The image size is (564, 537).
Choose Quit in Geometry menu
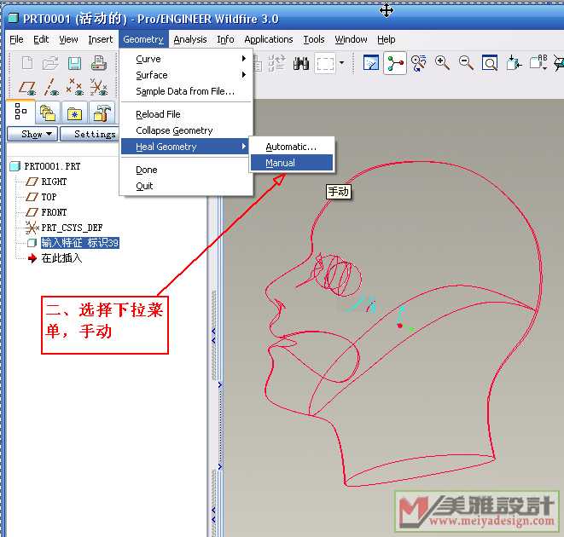(x=186, y=186)
